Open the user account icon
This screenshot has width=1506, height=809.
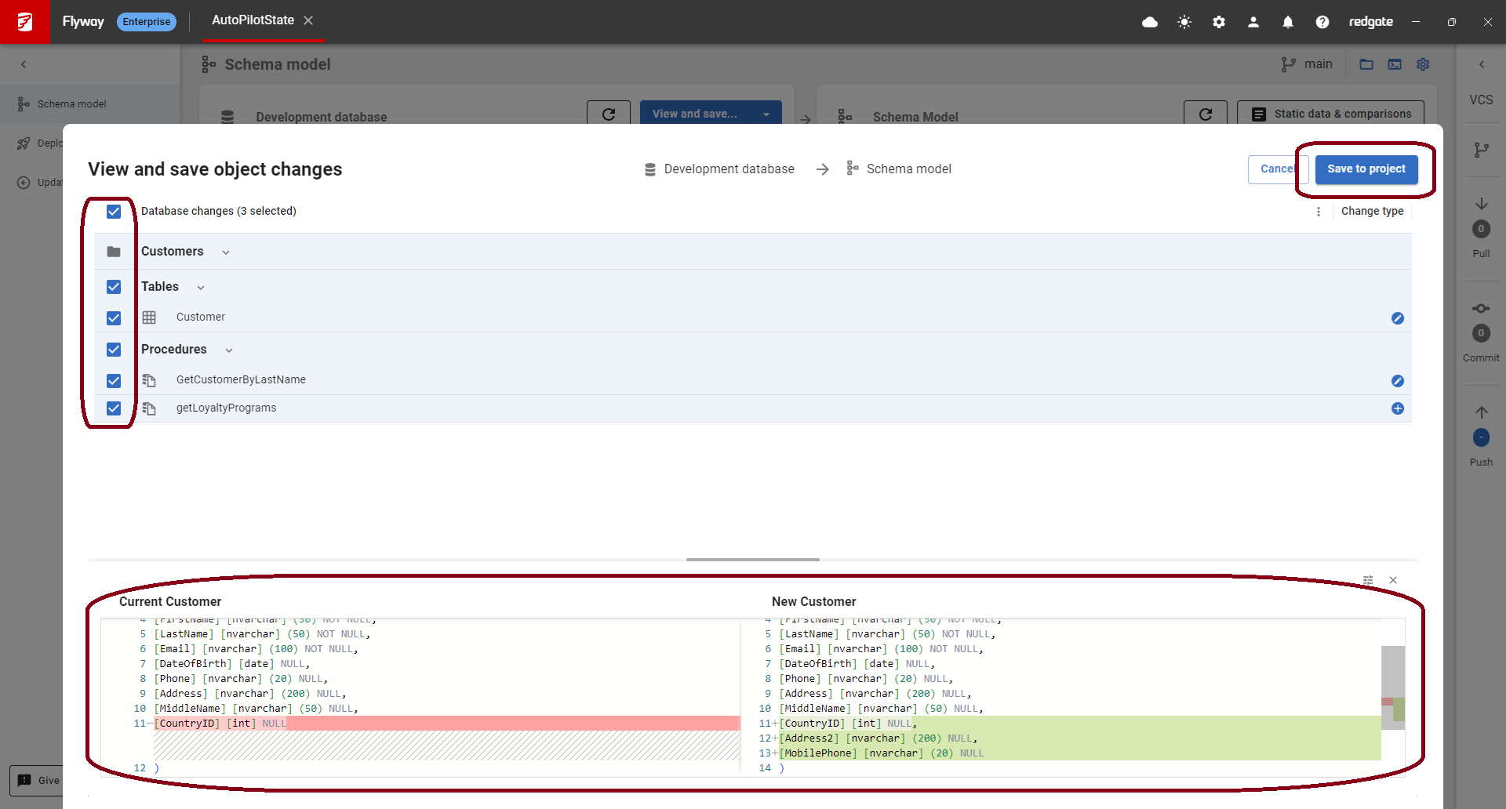click(1253, 22)
